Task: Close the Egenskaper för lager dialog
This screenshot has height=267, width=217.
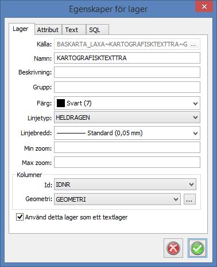Action: tap(204, 7)
